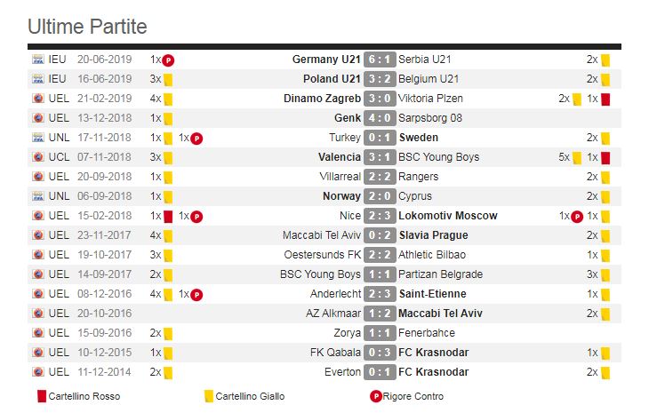Click the date 15-09-2016 in the Zorya row
The height and width of the screenshot is (413, 657).
point(105,333)
